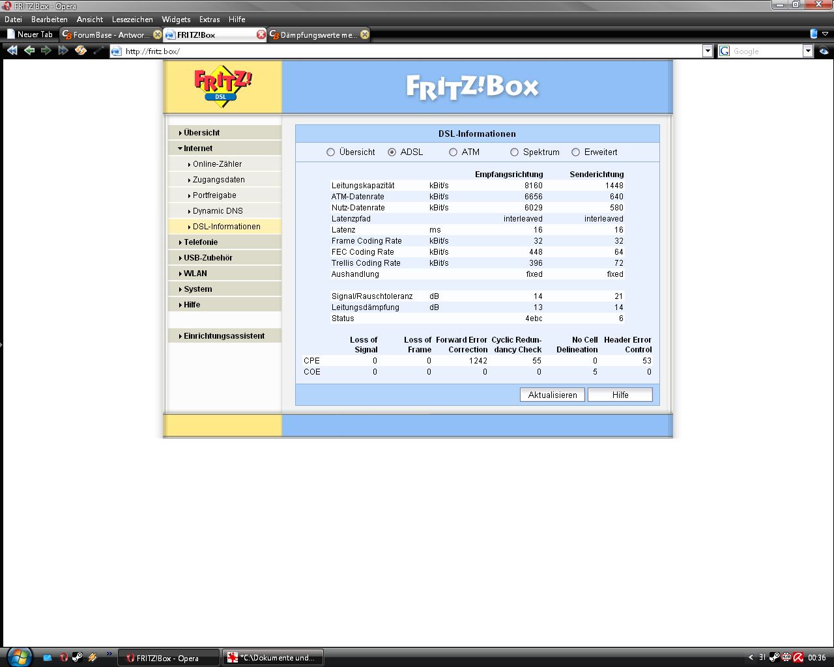Open the Hilfe menu in menu bar
The image size is (834, 667).
237,20
